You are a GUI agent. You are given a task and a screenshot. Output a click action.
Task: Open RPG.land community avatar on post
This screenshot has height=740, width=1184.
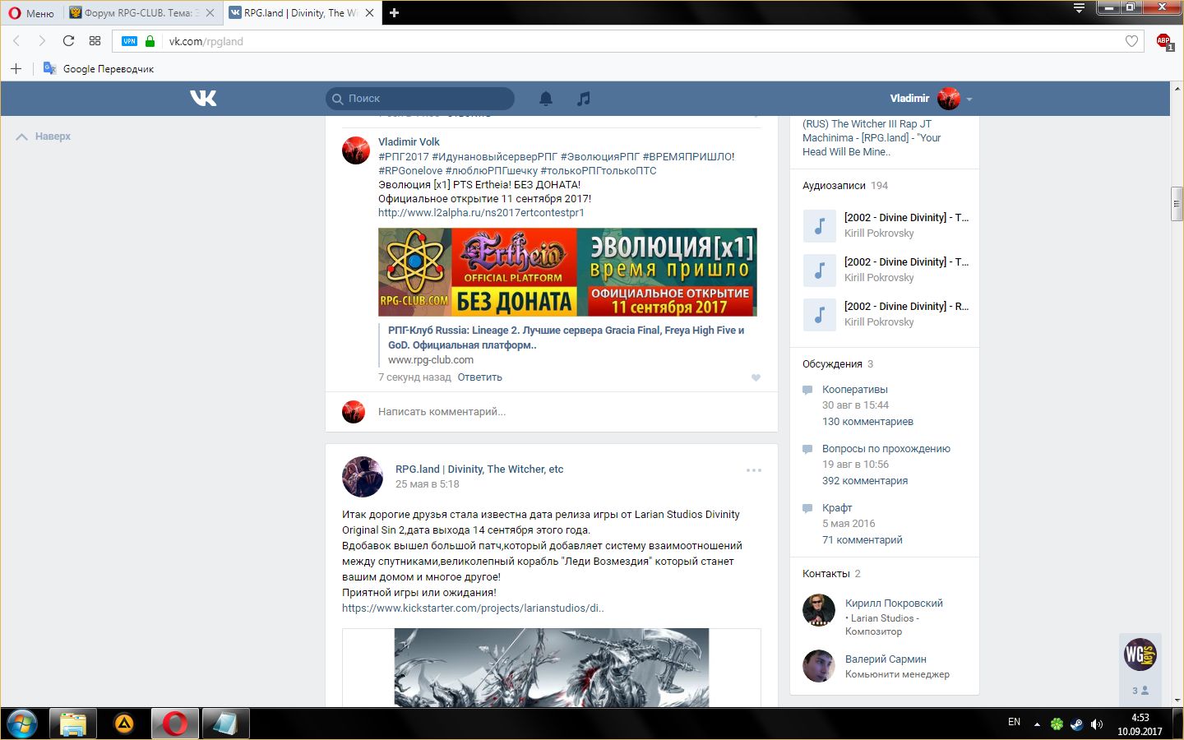[363, 477]
